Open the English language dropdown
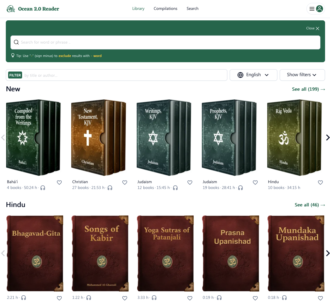Screen dimensions: 330x307 (x=253, y=75)
